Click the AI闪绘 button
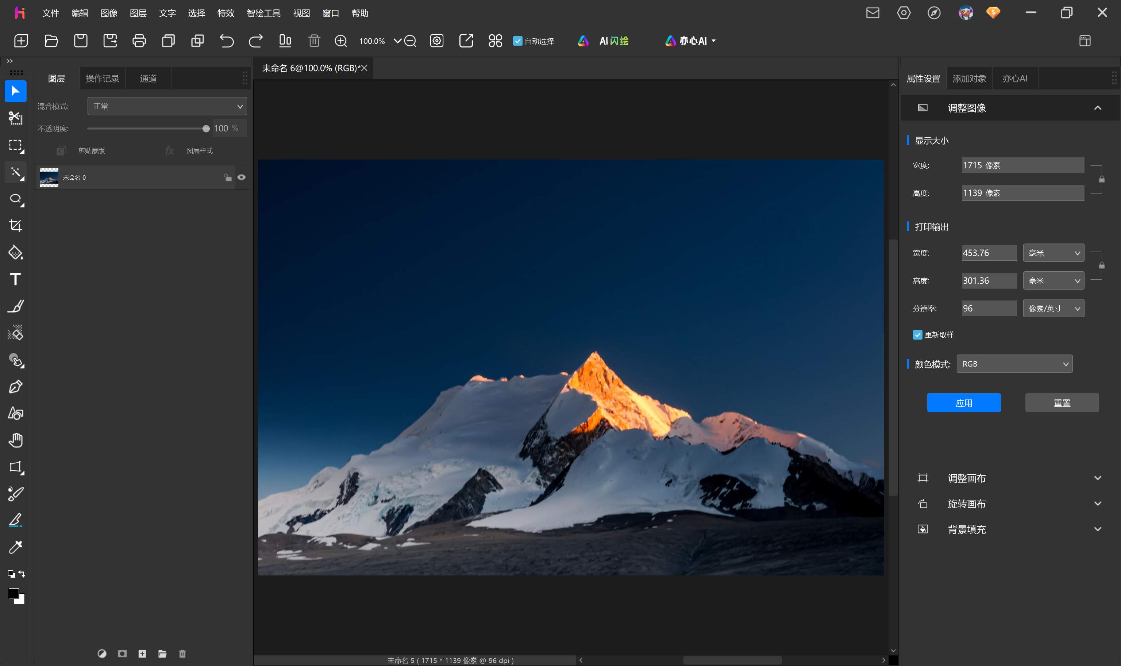The height and width of the screenshot is (666, 1121). pyautogui.click(x=604, y=41)
